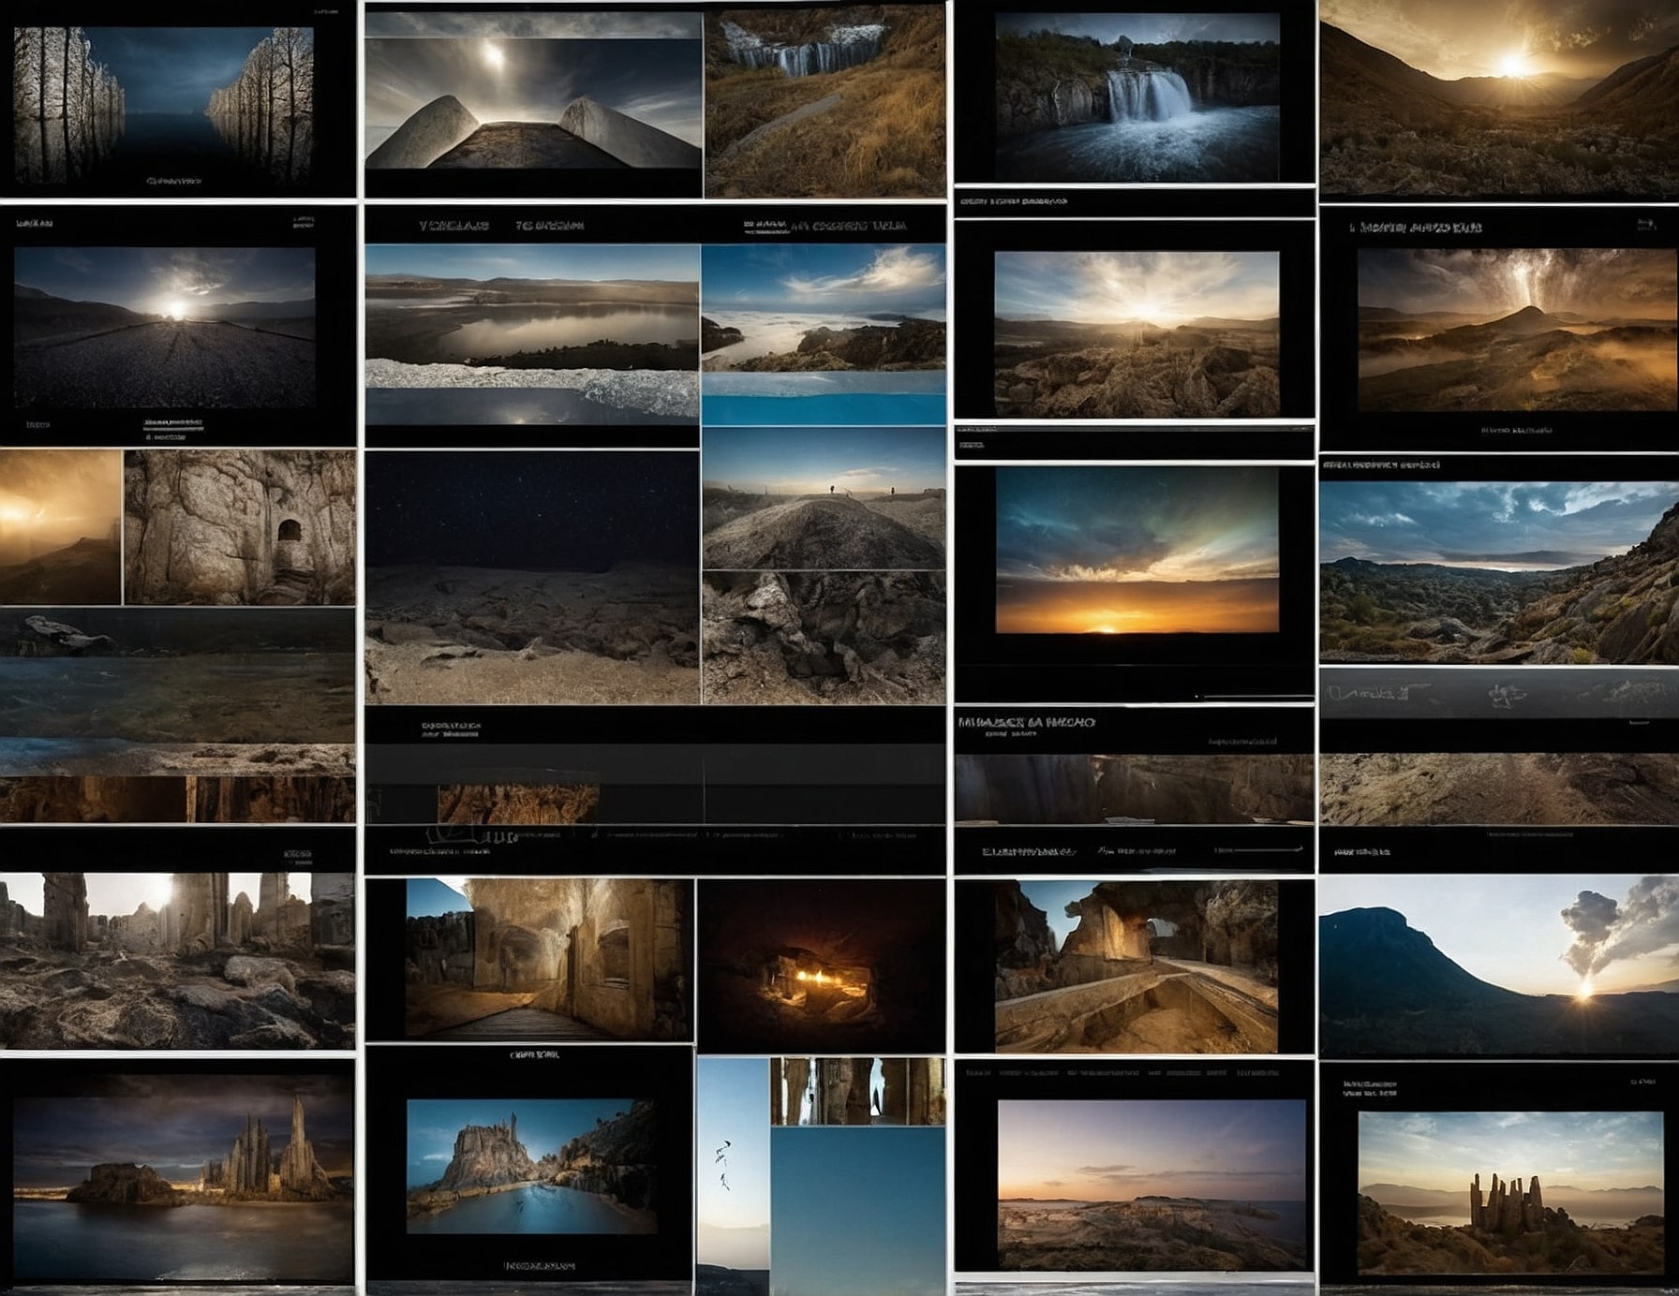Open the dark cave wall panorama strip

(1134, 789)
